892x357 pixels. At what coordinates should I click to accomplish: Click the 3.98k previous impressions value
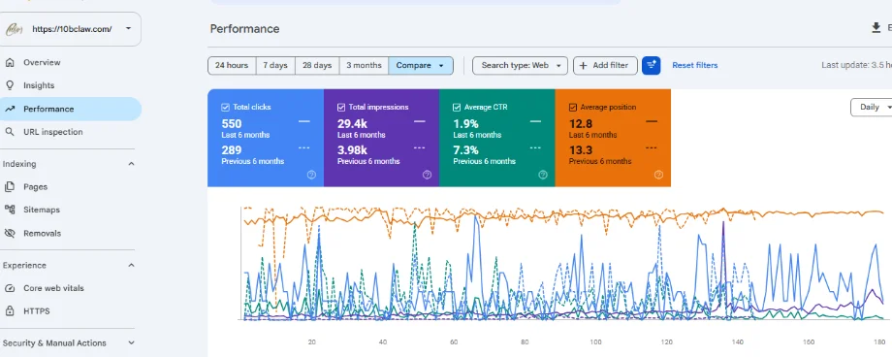click(352, 150)
